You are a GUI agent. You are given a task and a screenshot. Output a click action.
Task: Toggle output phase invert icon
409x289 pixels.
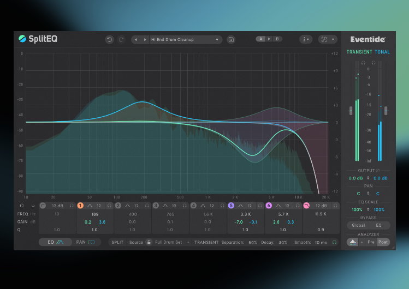coord(377,171)
